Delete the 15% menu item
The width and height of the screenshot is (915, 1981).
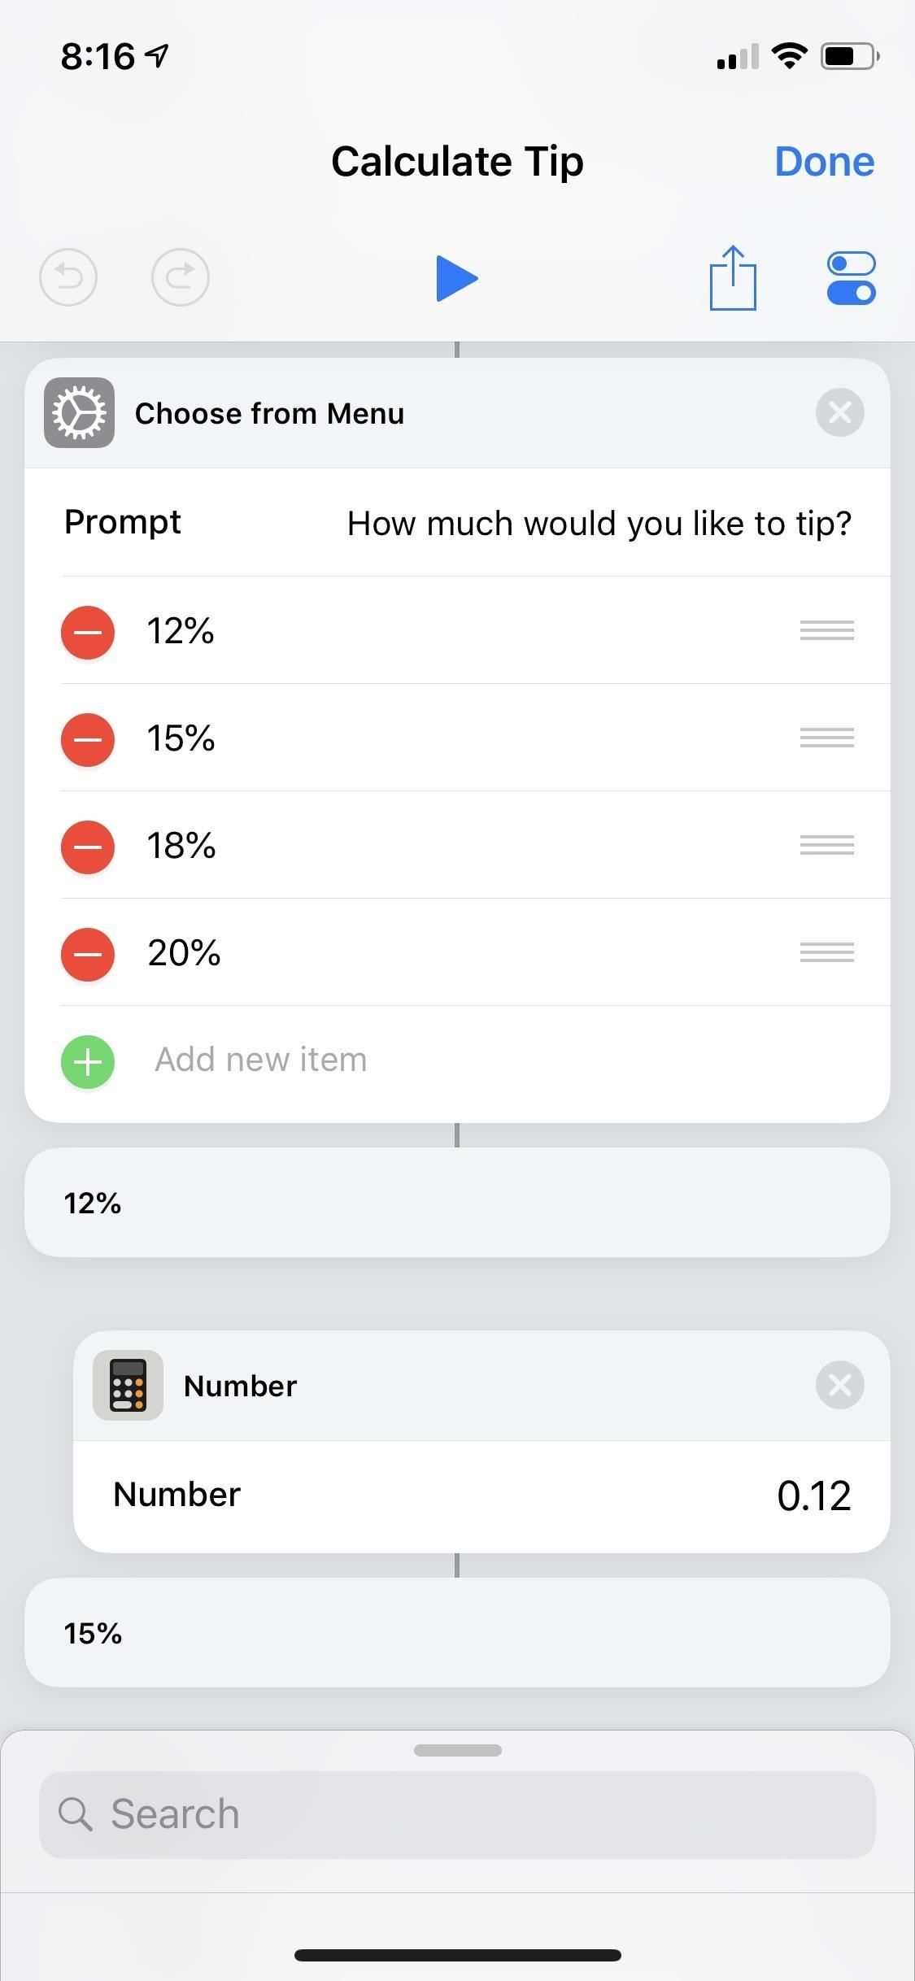(x=88, y=739)
